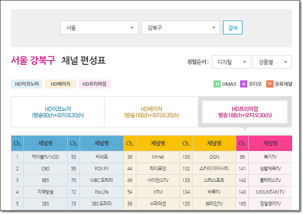Click the SBS channel 5 cell
This screenshot has height=214, width=303.
[45, 204]
